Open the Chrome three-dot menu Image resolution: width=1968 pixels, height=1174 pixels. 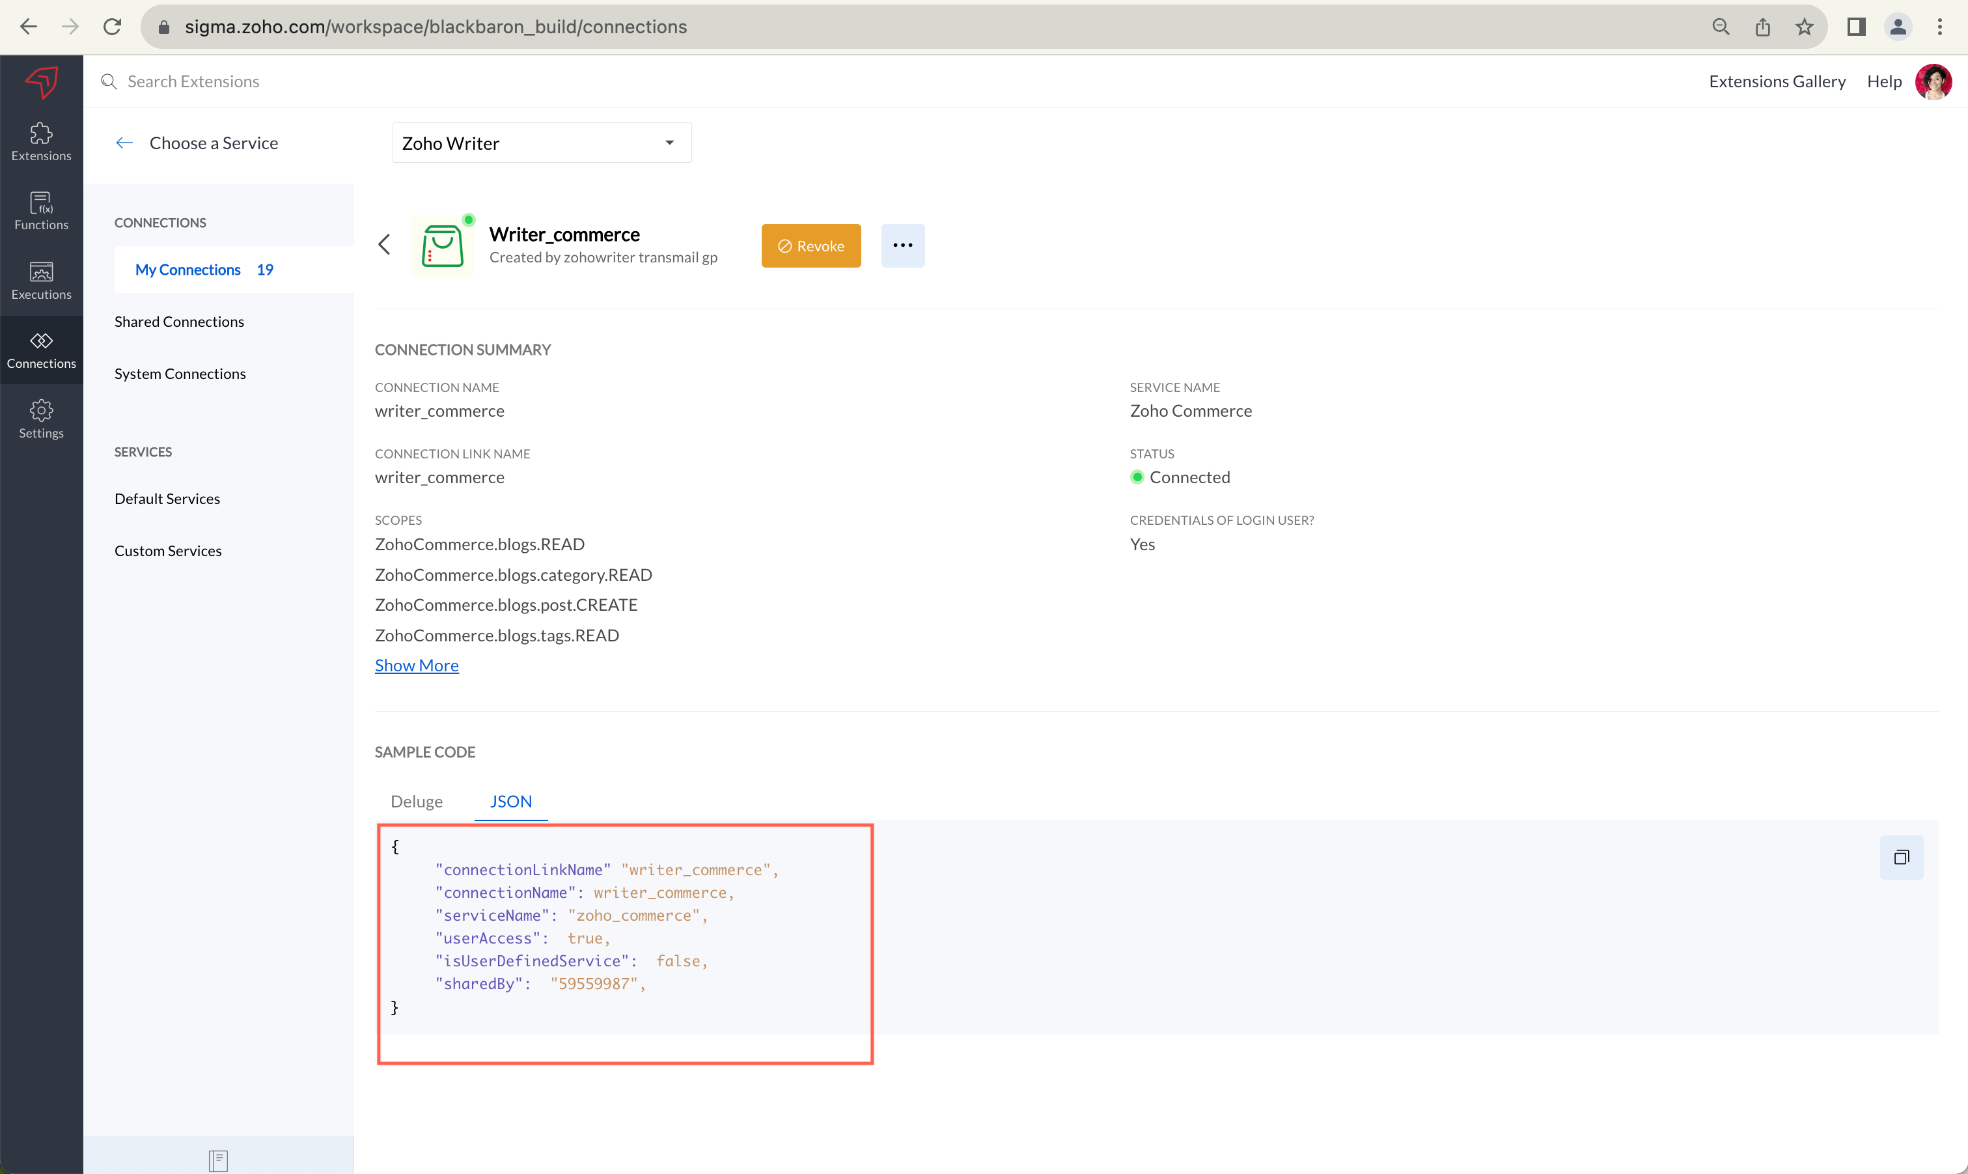[1939, 27]
